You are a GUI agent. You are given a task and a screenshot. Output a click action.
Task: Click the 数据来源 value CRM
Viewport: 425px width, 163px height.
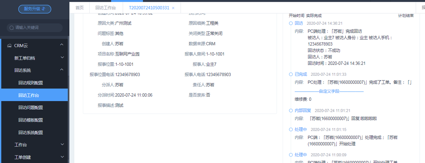click(x=210, y=44)
